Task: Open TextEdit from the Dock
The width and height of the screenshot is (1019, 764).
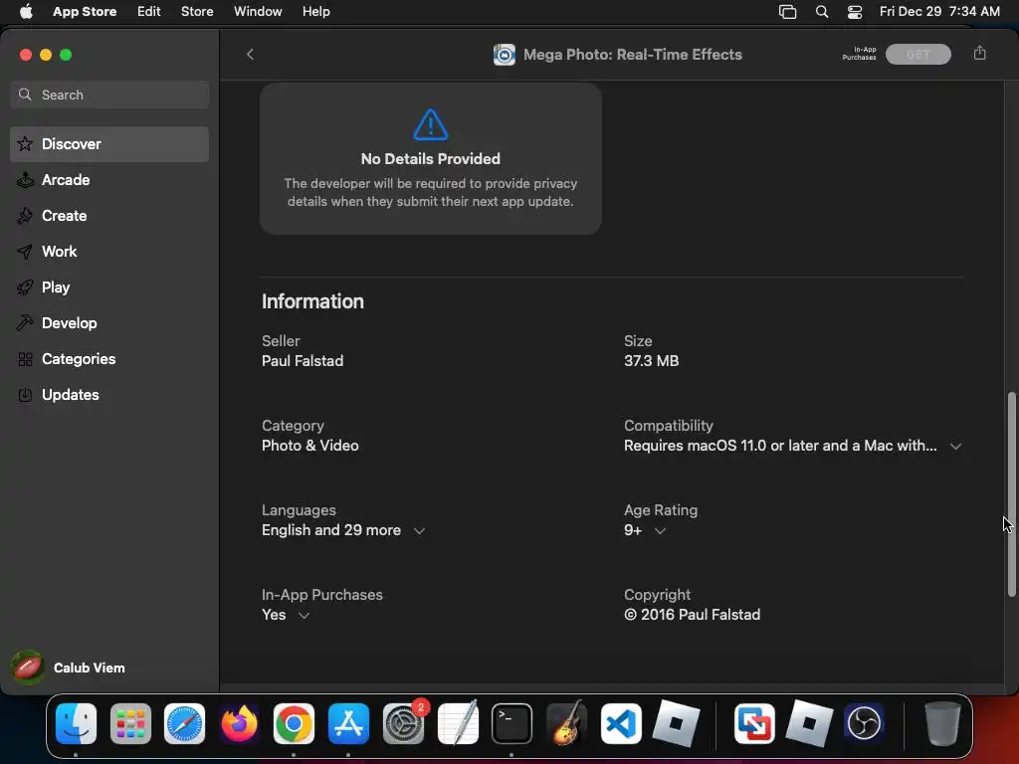Action: pos(458,724)
